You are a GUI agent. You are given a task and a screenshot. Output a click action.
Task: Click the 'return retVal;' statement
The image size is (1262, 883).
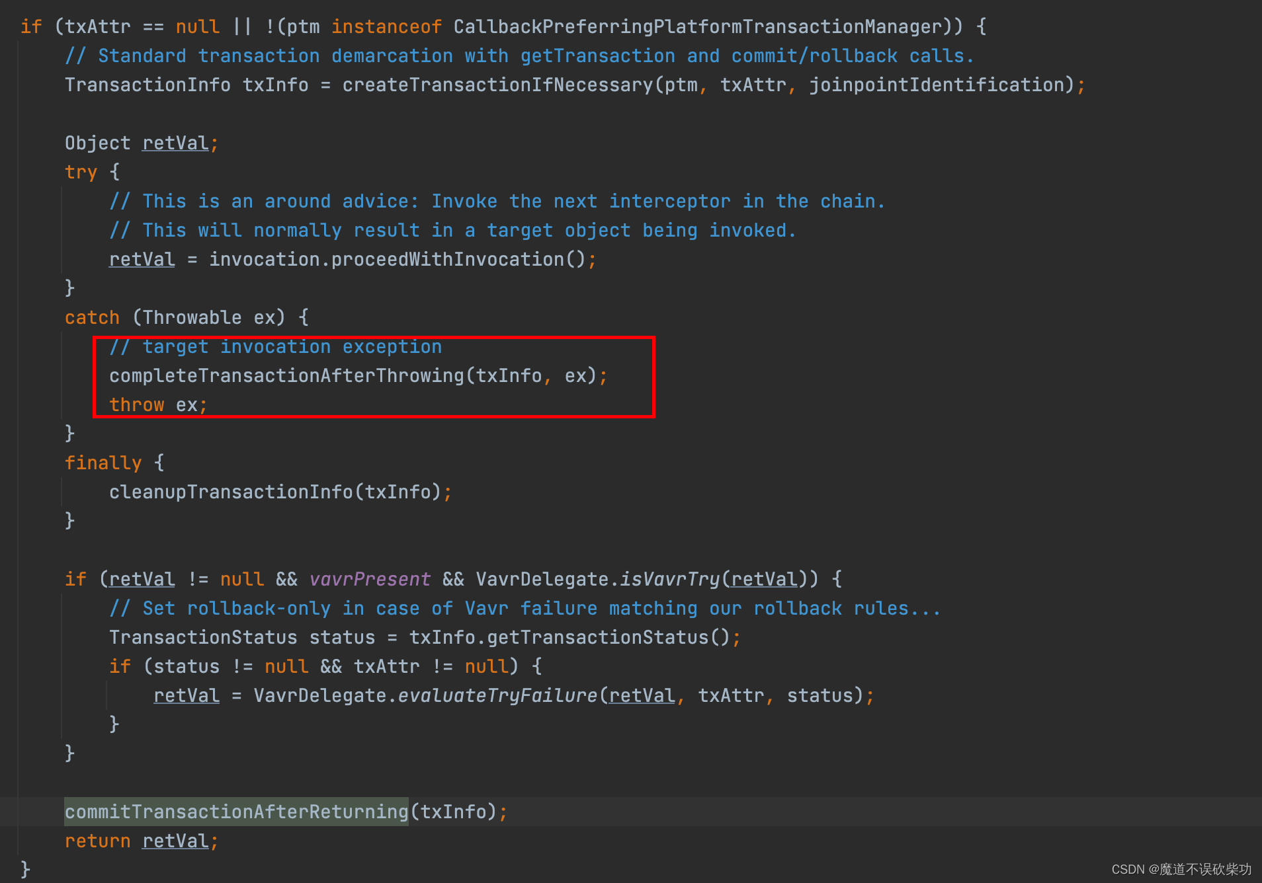[x=142, y=841]
